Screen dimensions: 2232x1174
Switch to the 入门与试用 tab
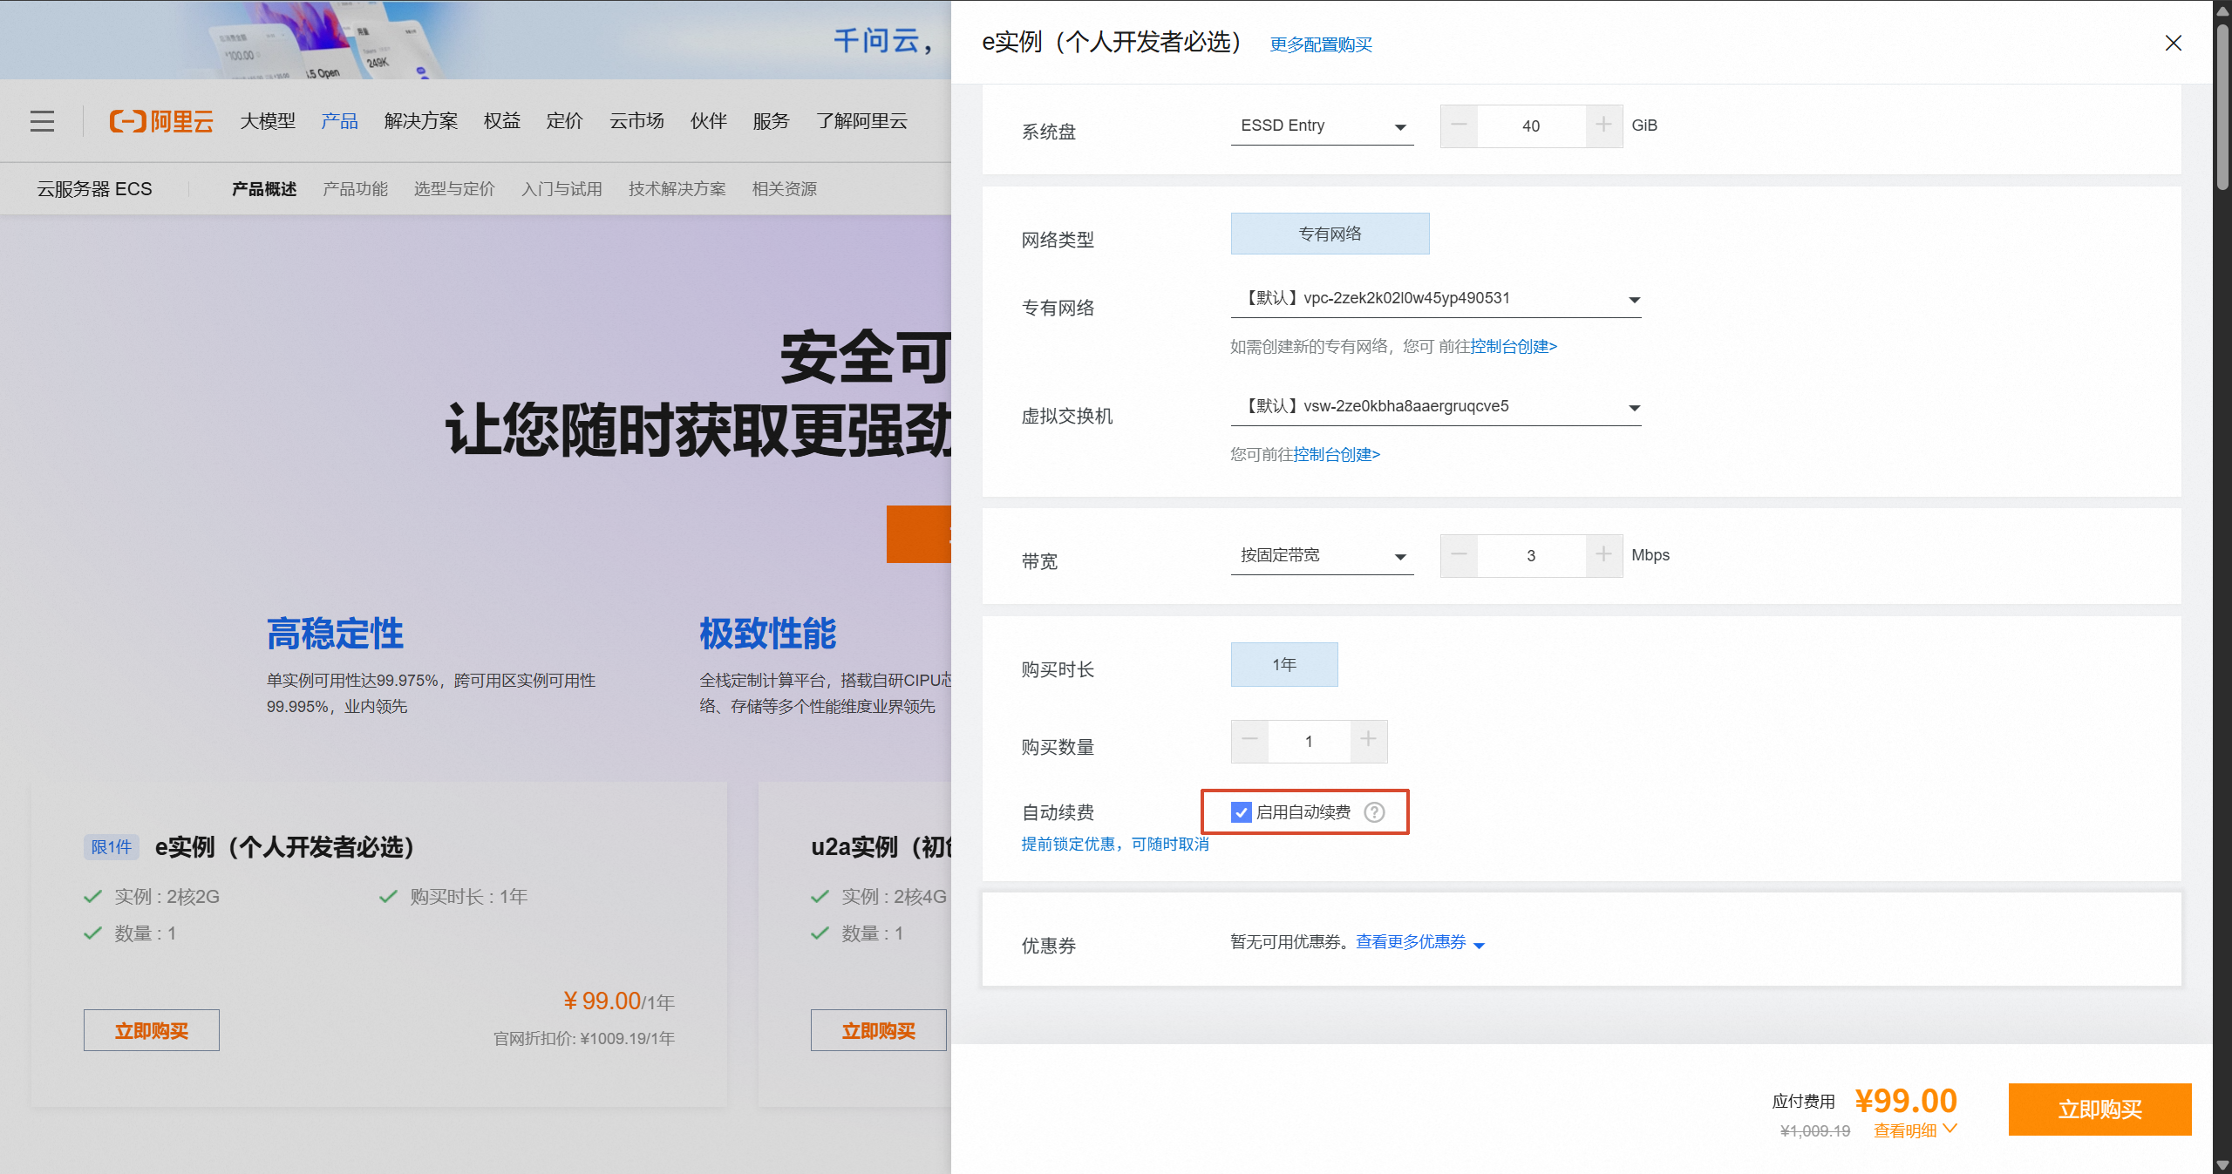click(561, 189)
